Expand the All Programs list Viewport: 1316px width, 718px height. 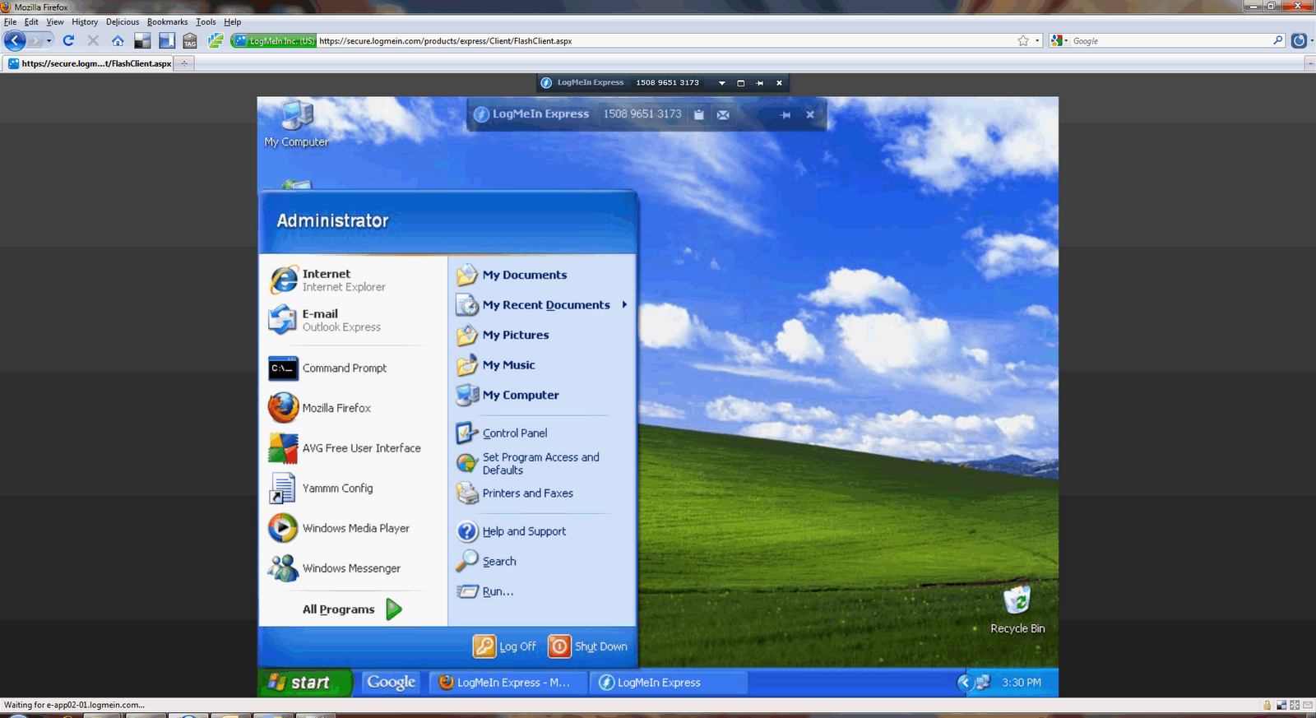(352, 609)
